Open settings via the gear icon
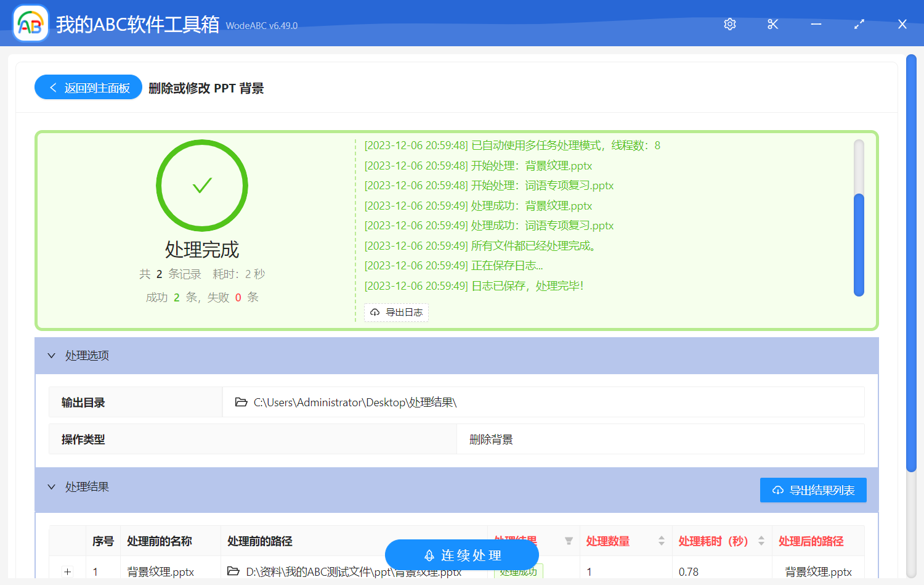The height and width of the screenshot is (585, 924). [x=730, y=24]
